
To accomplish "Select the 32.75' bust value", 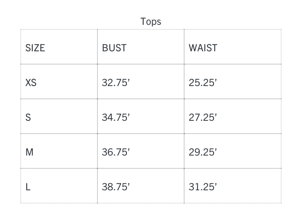I will 116,83.
